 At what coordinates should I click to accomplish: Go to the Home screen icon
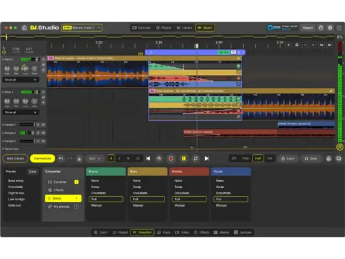24,28
